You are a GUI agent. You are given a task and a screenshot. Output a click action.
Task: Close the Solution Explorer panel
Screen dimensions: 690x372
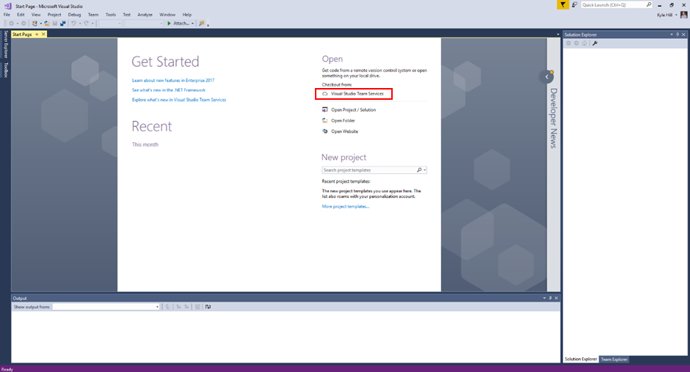683,34
